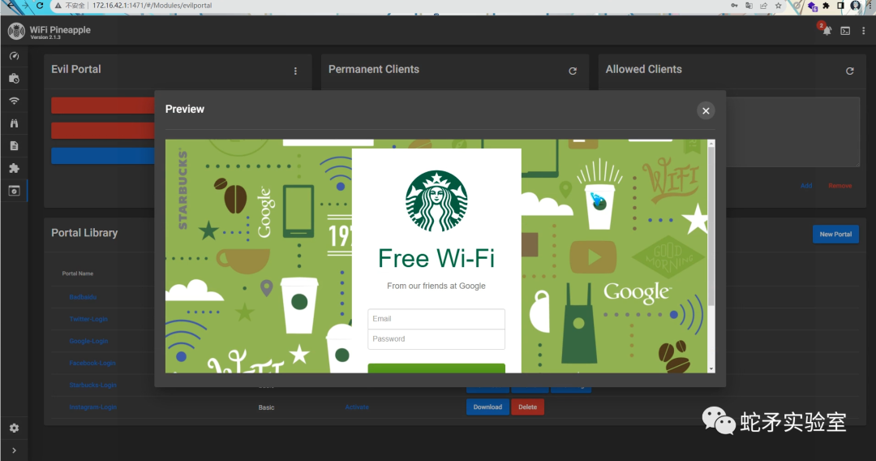Open the WiFi Pineapple header kebab menu
The height and width of the screenshot is (461, 876).
point(864,31)
